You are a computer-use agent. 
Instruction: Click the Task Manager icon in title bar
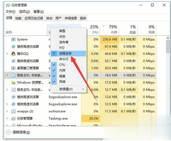pos(8,5)
